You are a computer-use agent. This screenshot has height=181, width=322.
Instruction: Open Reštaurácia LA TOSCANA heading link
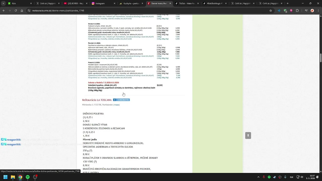coord(97,100)
